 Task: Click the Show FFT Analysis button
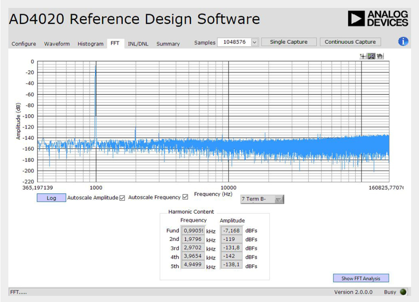(x=361, y=278)
